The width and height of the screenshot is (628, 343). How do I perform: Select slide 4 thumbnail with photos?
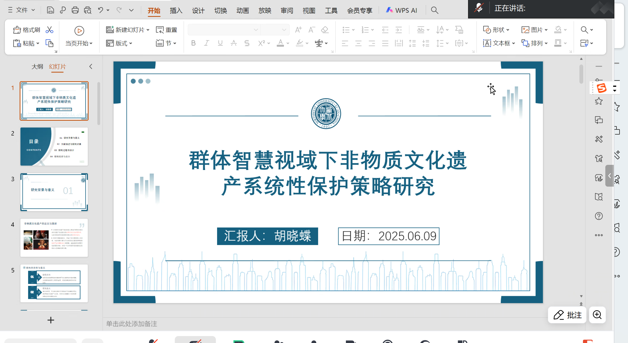[54, 238]
